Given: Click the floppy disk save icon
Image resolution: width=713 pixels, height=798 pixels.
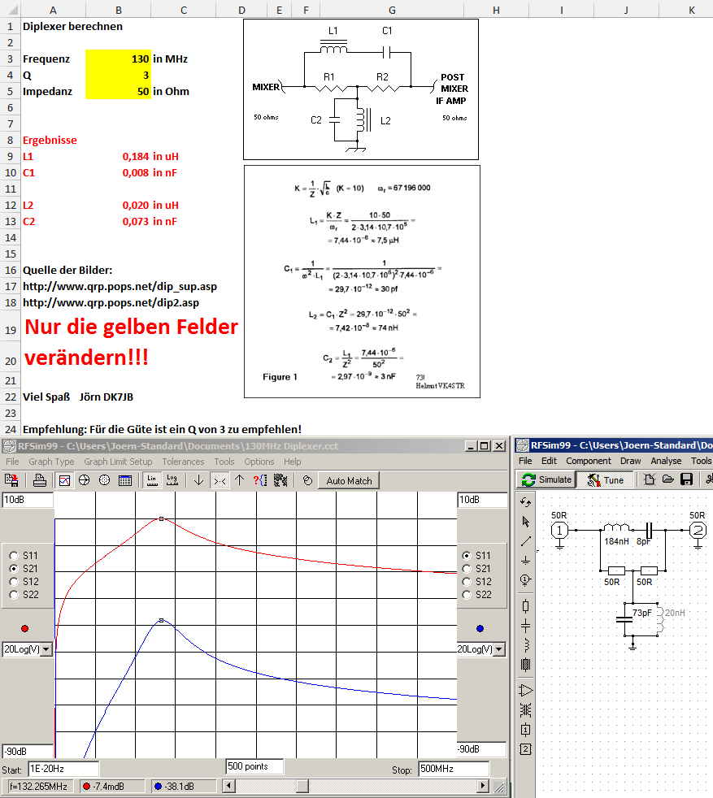Looking at the screenshot, I should (x=686, y=479).
